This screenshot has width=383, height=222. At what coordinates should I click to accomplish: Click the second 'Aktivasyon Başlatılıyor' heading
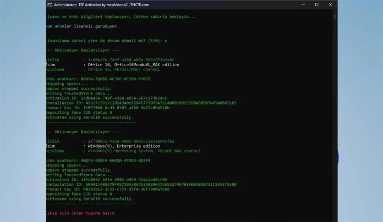82,132
